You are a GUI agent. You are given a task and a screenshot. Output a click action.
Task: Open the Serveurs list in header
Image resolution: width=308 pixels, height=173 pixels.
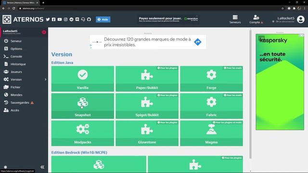pyautogui.click(x=235, y=19)
